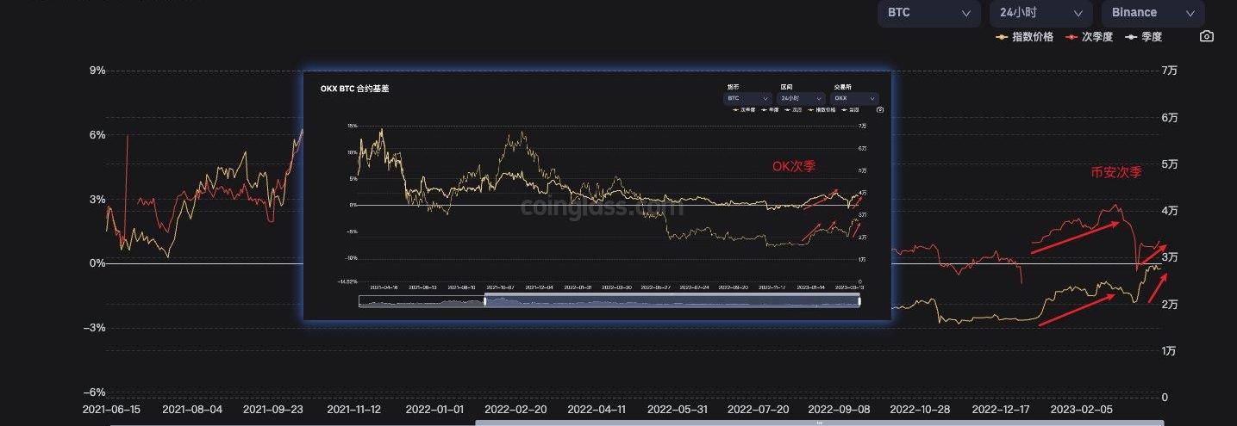Click the 币种 label in inset chart
This screenshot has width=1237, height=426.
pyautogui.click(x=733, y=87)
